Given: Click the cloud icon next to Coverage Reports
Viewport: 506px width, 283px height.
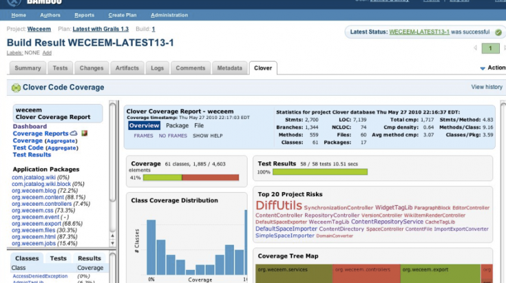Looking at the screenshot, I should coord(74,133).
